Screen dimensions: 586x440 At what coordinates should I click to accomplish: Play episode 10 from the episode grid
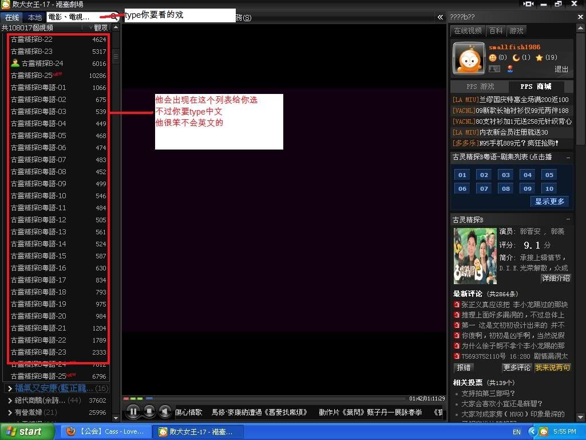pos(549,188)
